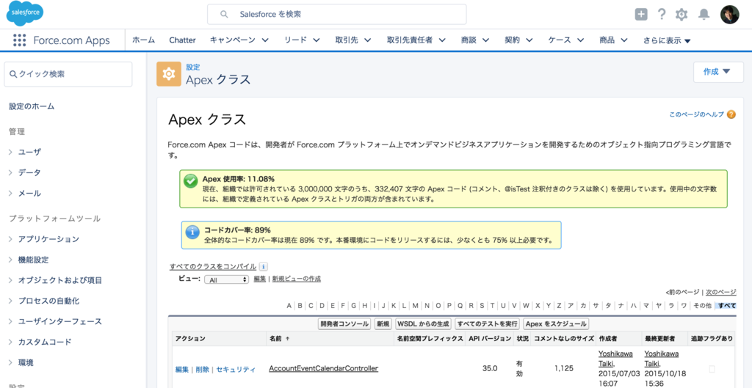Open the 商品 tab

(607, 40)
